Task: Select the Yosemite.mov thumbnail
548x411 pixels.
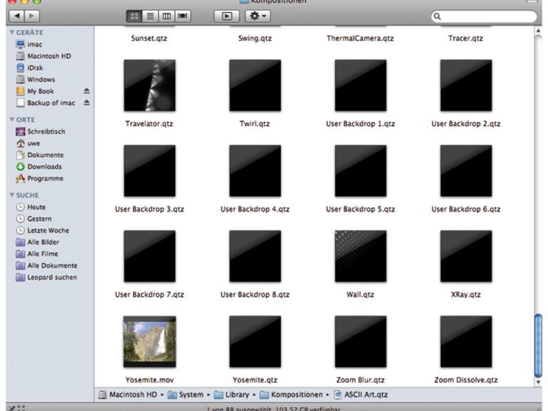Action: tap(149, 342)
